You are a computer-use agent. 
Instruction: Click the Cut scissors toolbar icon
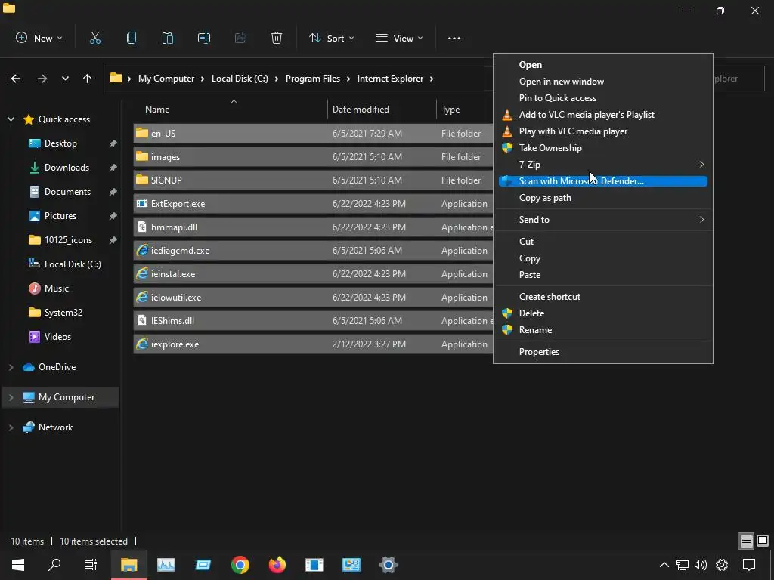pyautogui.click(x=95, y=38)
